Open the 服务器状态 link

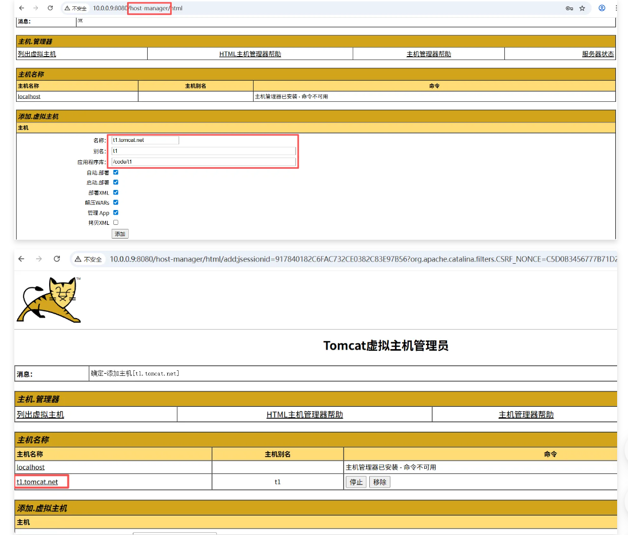[598, 54]
